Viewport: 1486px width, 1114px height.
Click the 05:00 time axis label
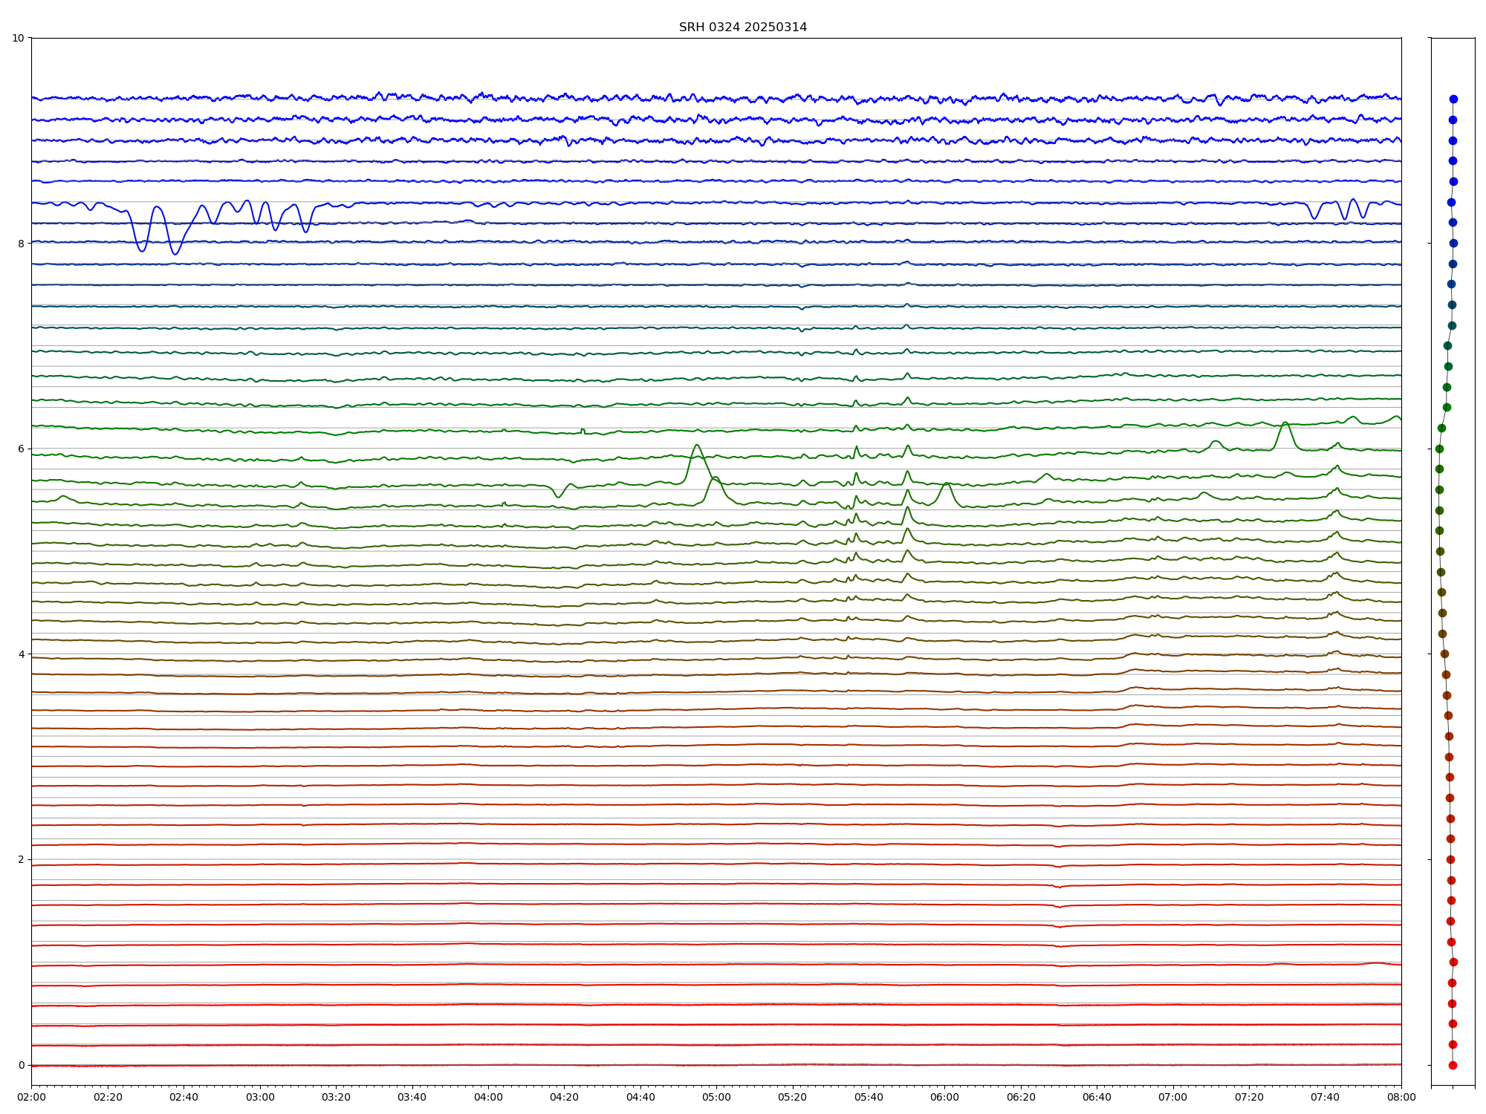click(716, 1097)
